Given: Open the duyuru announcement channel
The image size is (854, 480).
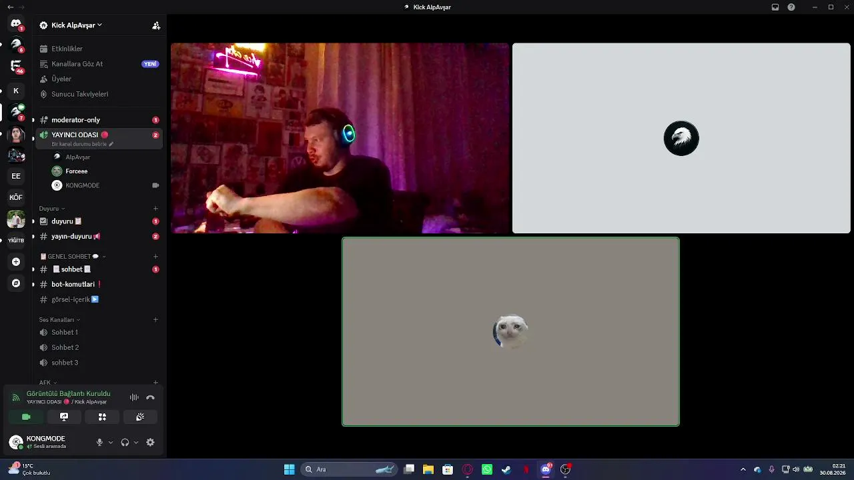Looking at the screenshot, I should coord(99,221).
